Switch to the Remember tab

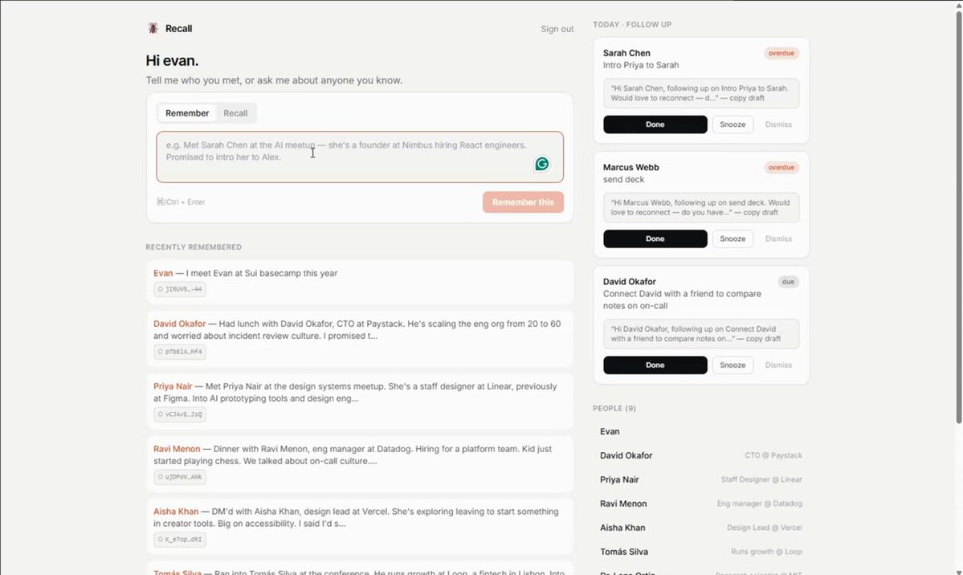point(186,113)
